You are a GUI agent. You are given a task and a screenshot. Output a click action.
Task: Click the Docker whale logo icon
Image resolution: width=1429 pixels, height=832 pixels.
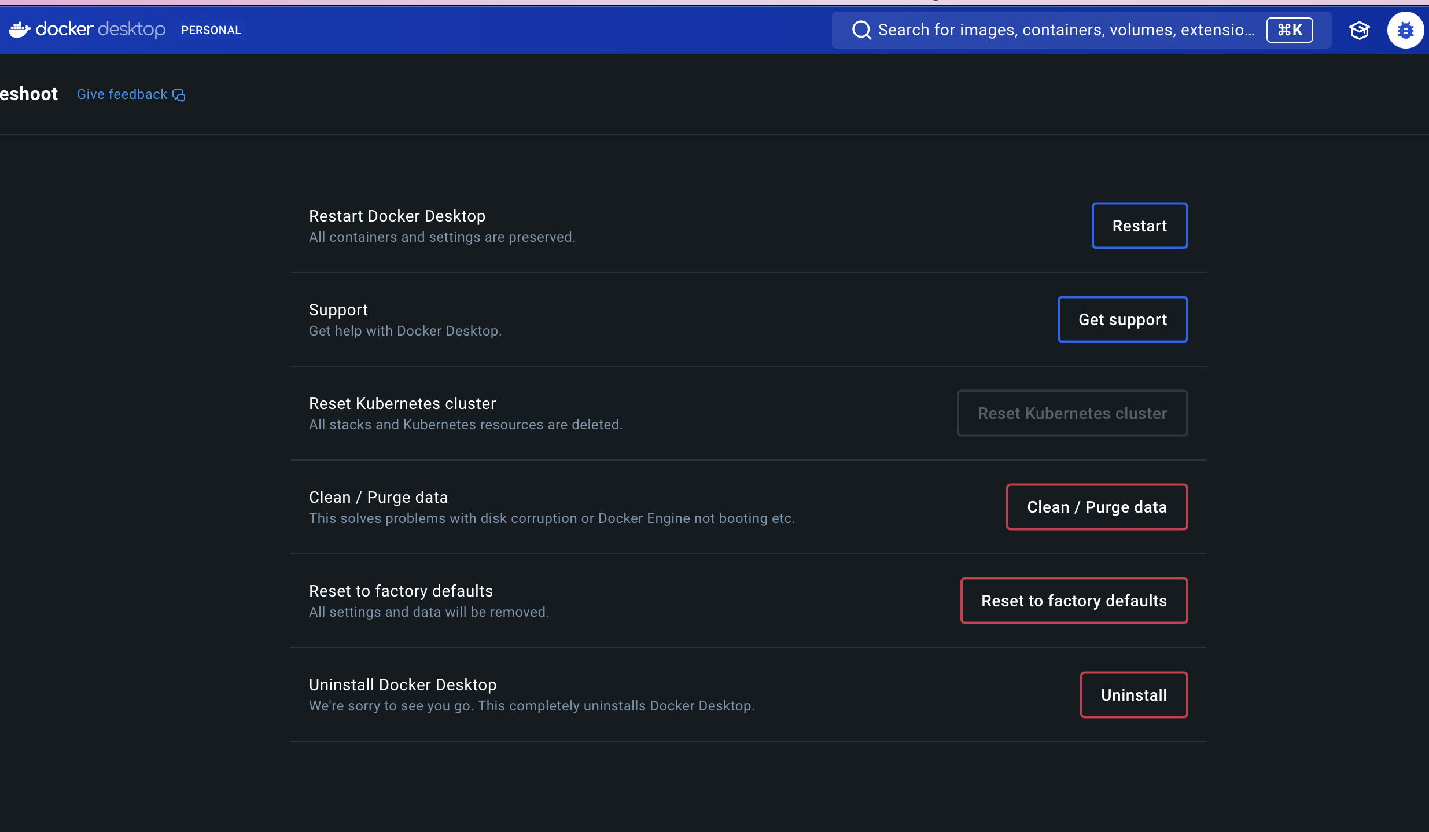pos(20,30)
